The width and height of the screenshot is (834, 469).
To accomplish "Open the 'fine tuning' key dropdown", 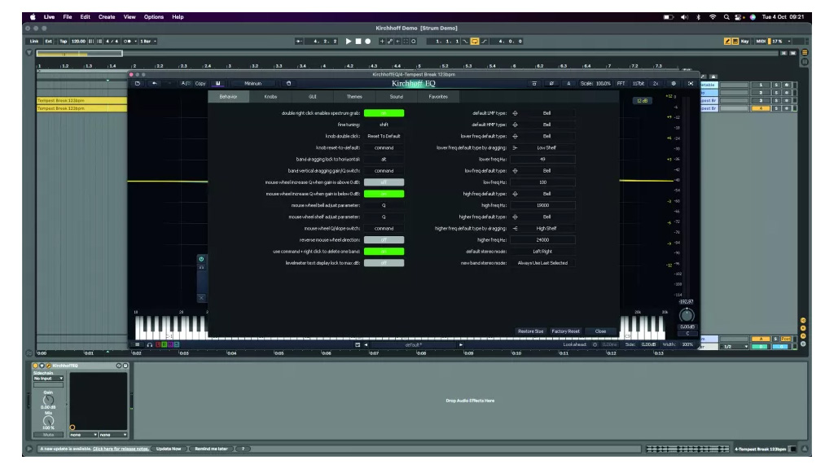I will coord(384,125).
